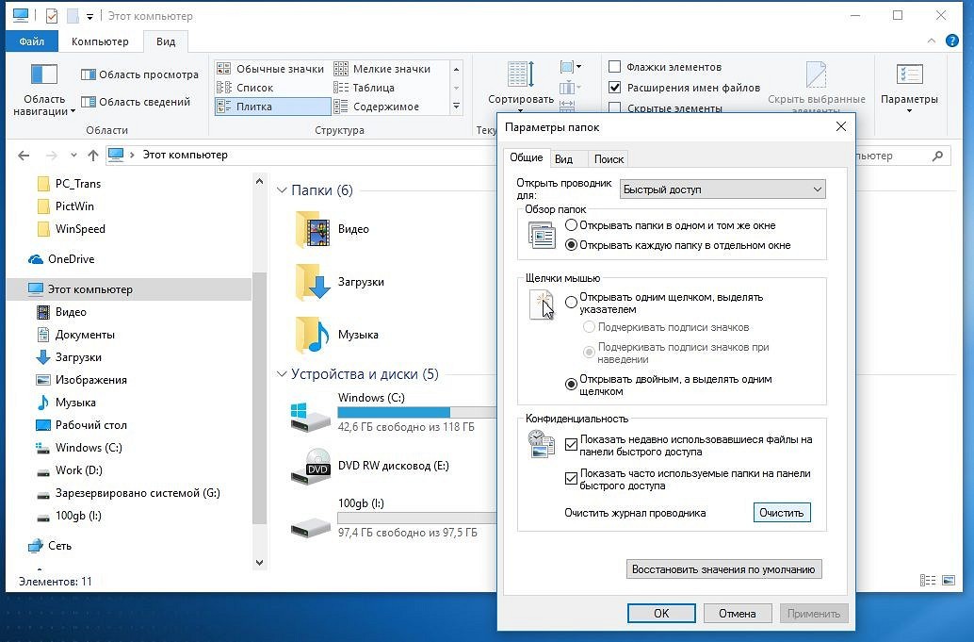Enable the Флажки элементов checkbox
974x642 pixels.
tap(615, 67)
